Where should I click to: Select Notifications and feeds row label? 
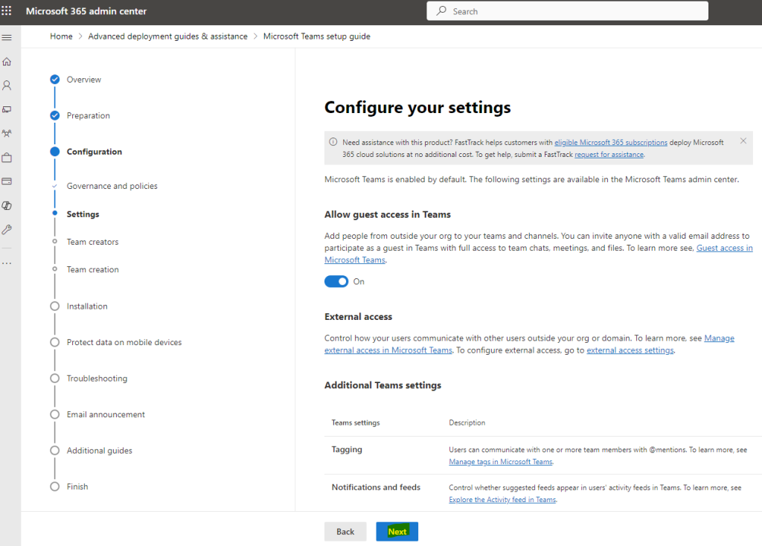coord(376,487)
